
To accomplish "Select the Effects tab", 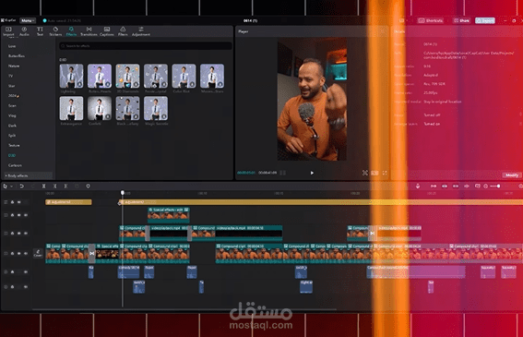I will 71,31.
